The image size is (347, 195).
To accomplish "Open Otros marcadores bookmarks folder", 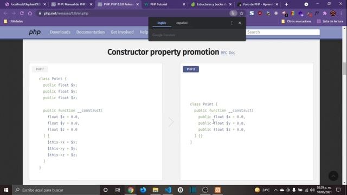I will coord(296,22).
